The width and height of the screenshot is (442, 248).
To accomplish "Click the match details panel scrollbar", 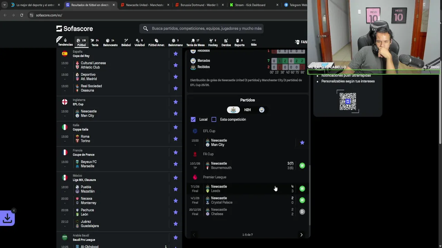I will coord(309,195).
